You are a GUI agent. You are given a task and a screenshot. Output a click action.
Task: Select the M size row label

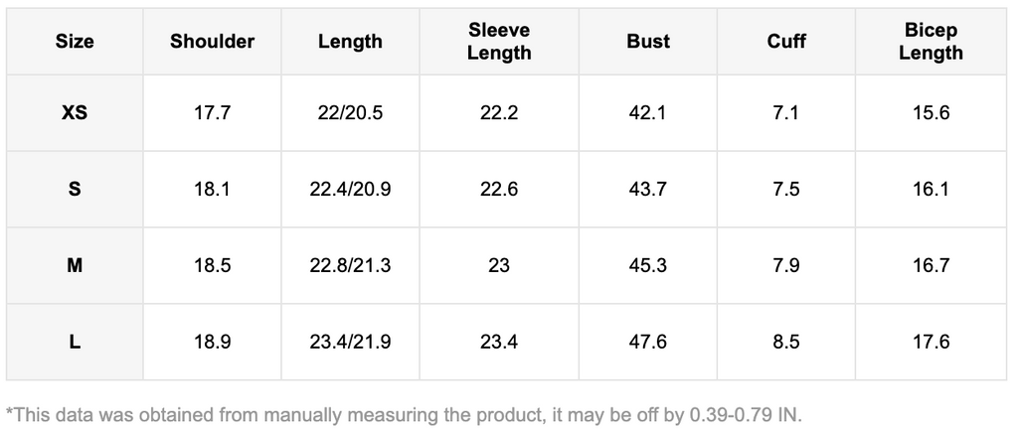pyautogui.click(x=75, y=265)
